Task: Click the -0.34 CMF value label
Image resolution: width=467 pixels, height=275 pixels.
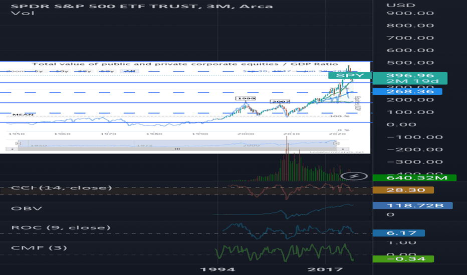Action: point(403,259)
